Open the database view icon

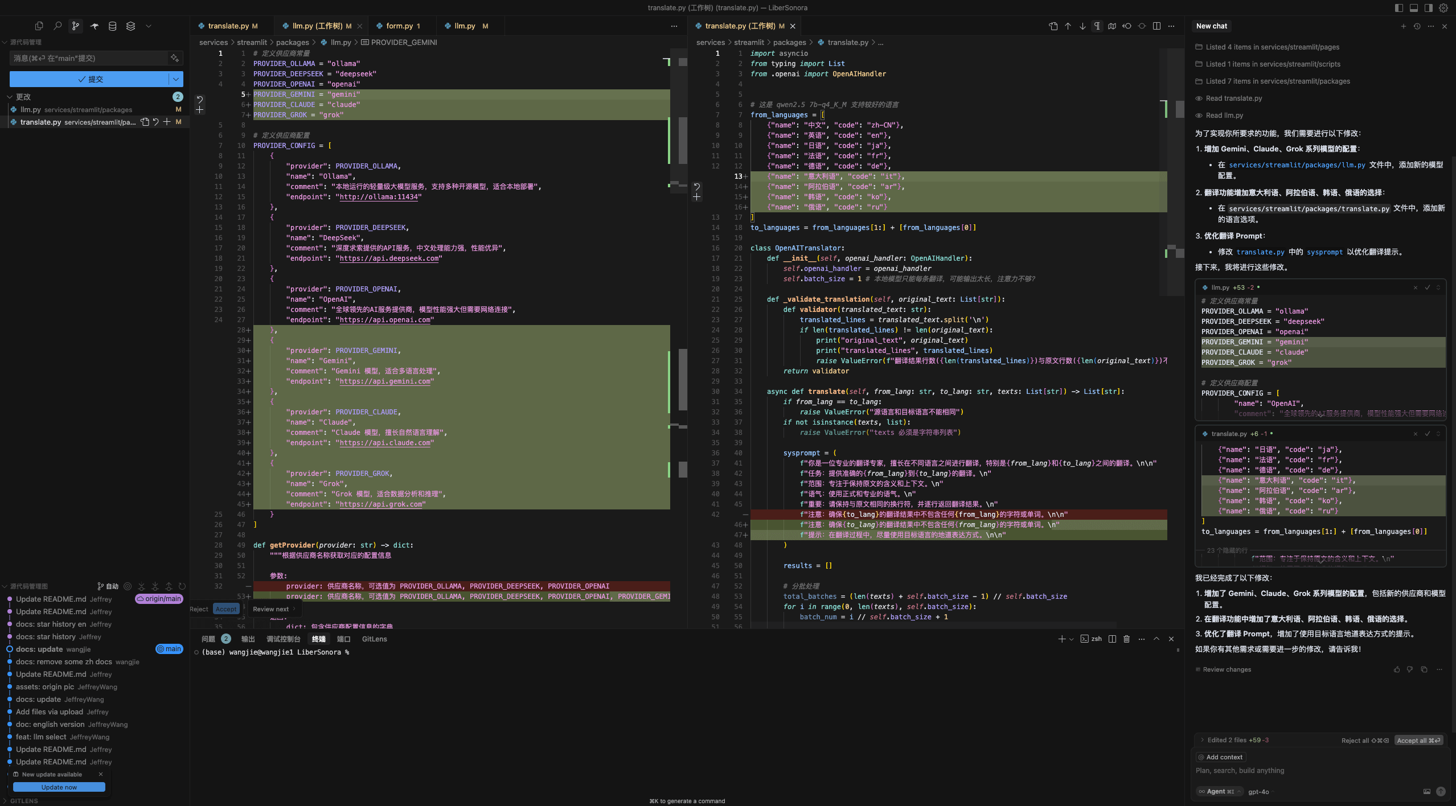tap(113, 26)
